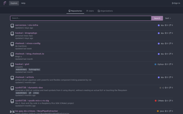
Task: Click the star icon on dragnpkgs row
Action: pos(166,33)
